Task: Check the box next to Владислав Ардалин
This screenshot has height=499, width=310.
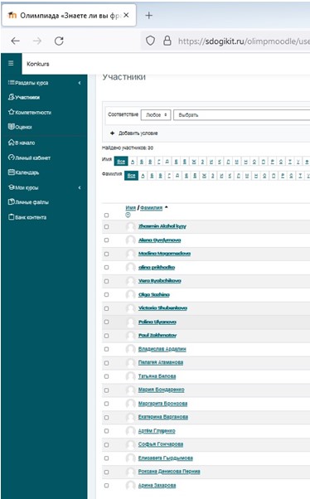Action: (x=107, y=349)
